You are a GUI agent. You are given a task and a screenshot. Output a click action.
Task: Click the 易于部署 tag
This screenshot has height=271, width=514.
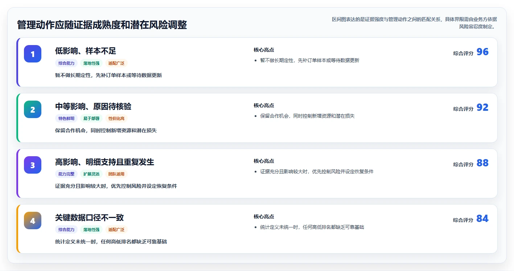[91, 118]
